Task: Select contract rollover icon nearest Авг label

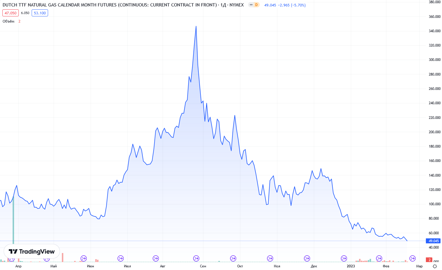Action: pos(156,258)
